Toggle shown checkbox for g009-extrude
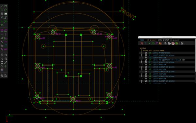Screen dimensions: 196x123 coord(146,74)
